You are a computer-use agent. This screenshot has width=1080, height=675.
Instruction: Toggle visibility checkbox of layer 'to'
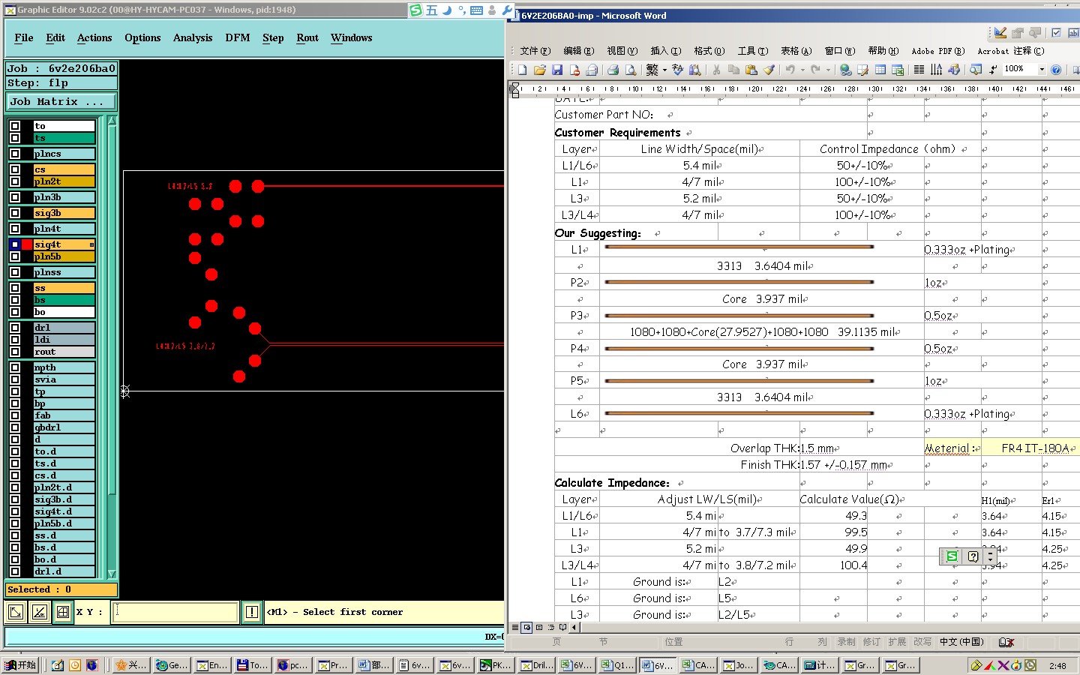(15, 126)
